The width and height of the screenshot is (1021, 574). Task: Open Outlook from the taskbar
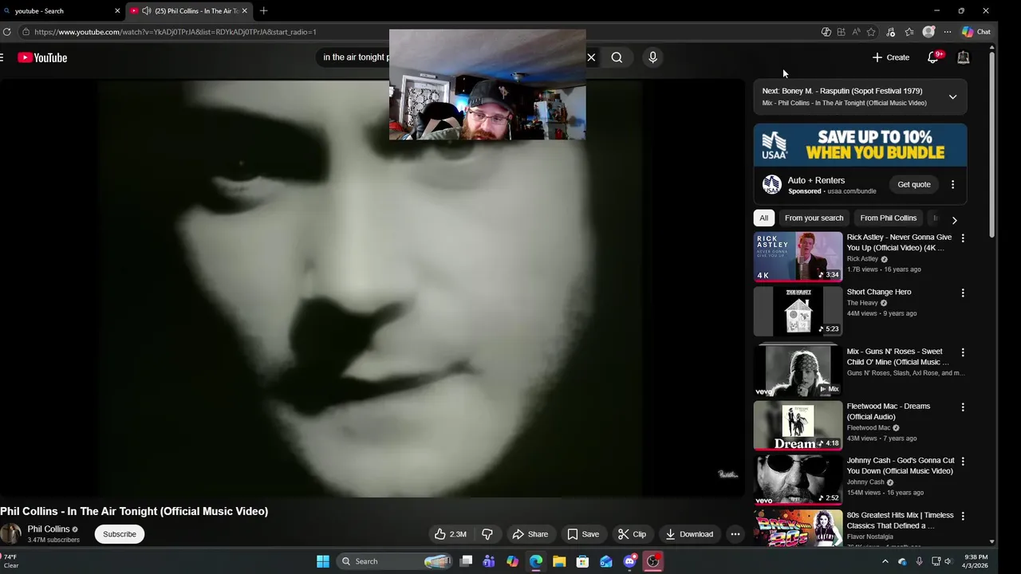point(606,561)
